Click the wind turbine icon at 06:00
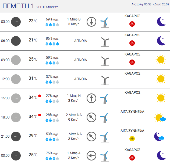The image size is (170, 164). click(x=105, y=42)
